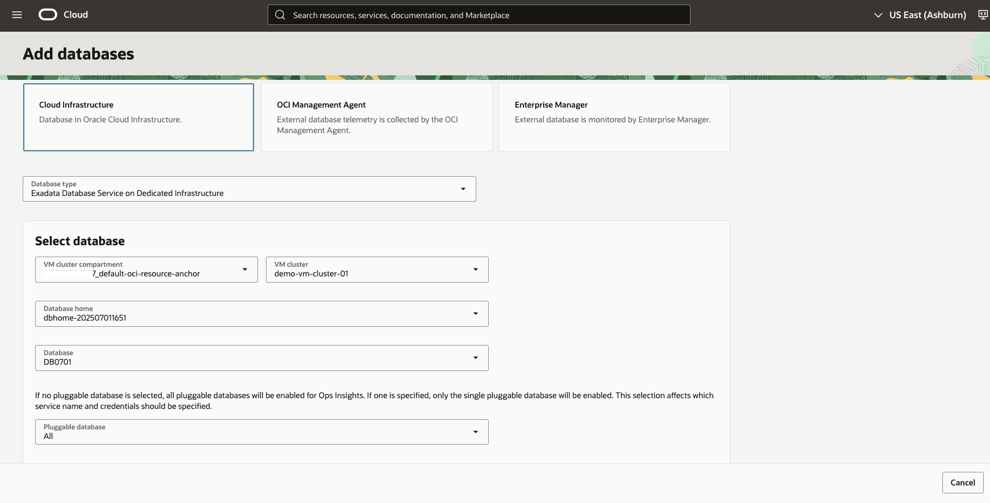Click the Pluggable database dropdown arrow
This screenshot has height=503, width=990.
(476, 432)
